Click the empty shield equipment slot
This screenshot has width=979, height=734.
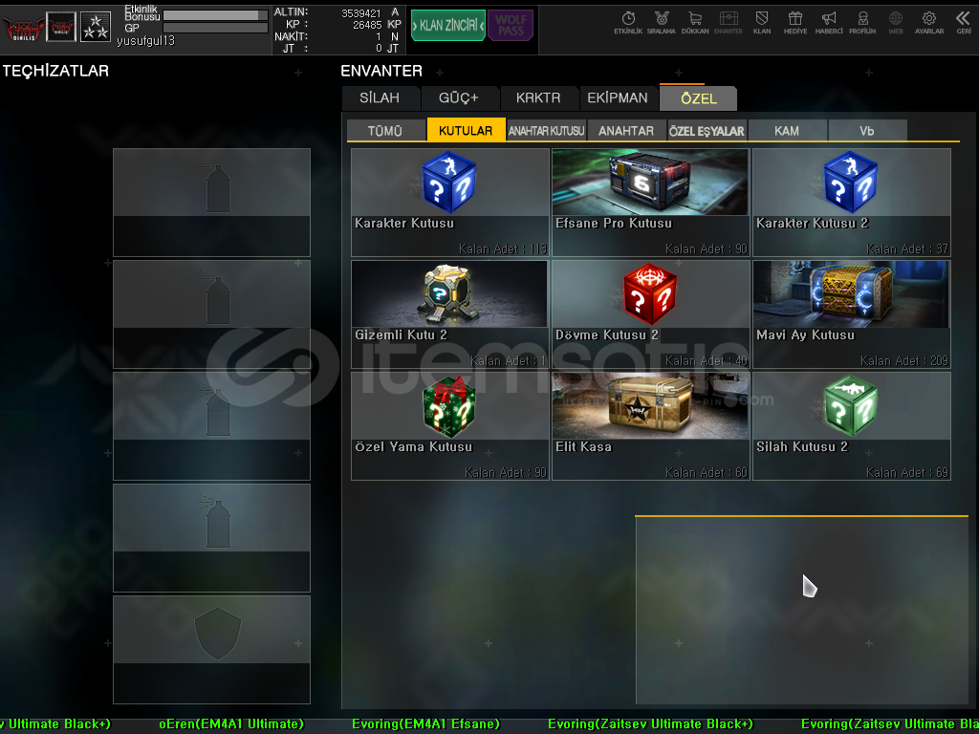click(x=211, y=650)
